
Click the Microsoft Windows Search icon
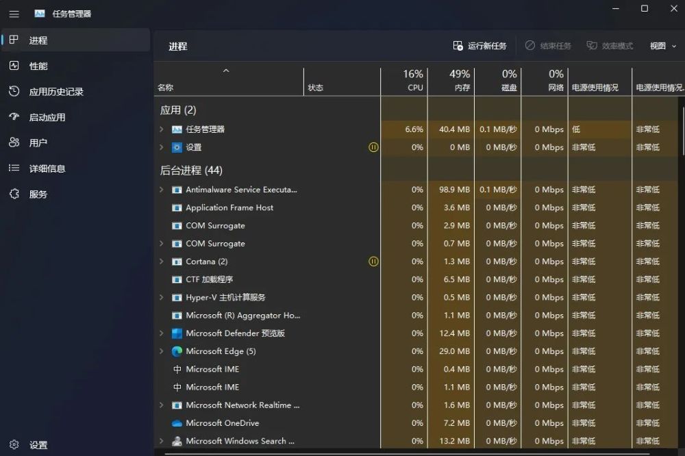(x=177, y=441)
